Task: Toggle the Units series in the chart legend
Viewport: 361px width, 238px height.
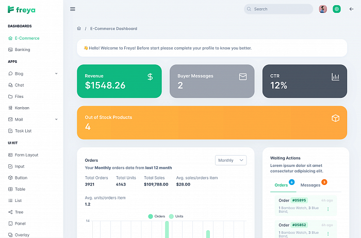Action: point(176,216)
